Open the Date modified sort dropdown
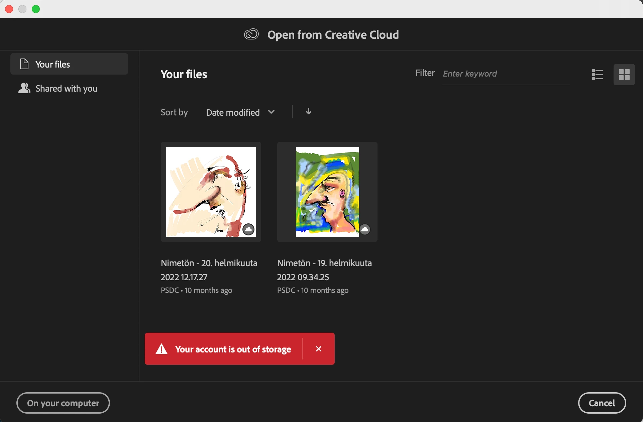This screenshot has height=422, width=643. tap(233, 112)
